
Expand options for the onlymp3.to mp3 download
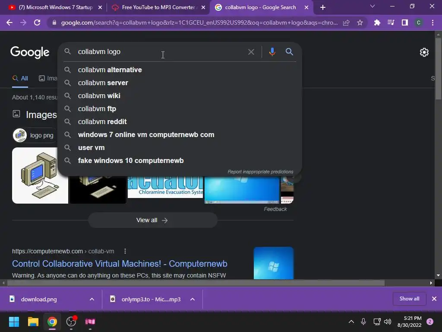[193, 299]
